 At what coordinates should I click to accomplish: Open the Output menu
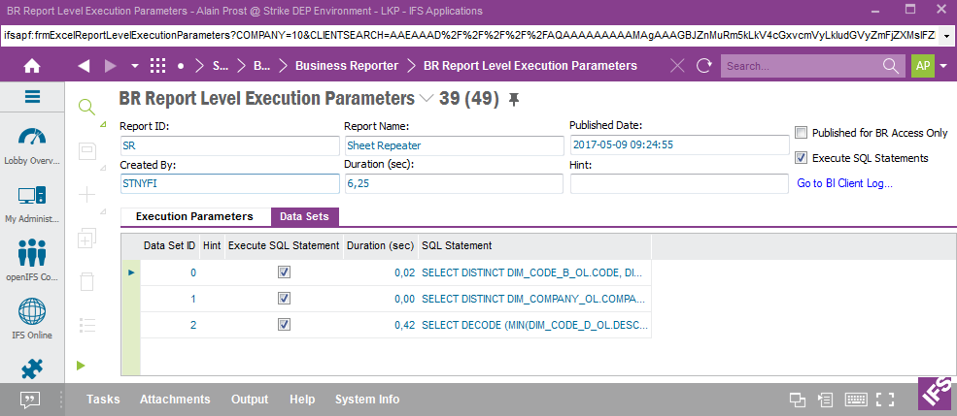(x=250, y=400)
